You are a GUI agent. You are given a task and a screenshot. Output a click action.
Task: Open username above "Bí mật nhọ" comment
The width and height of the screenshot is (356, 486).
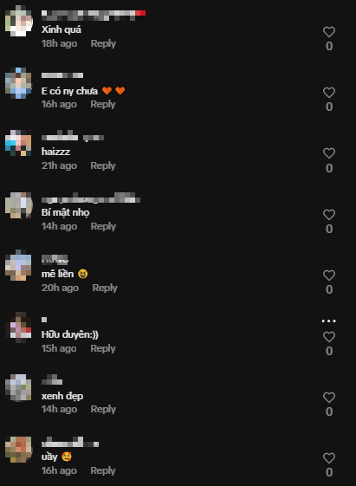tap(91, 198)
